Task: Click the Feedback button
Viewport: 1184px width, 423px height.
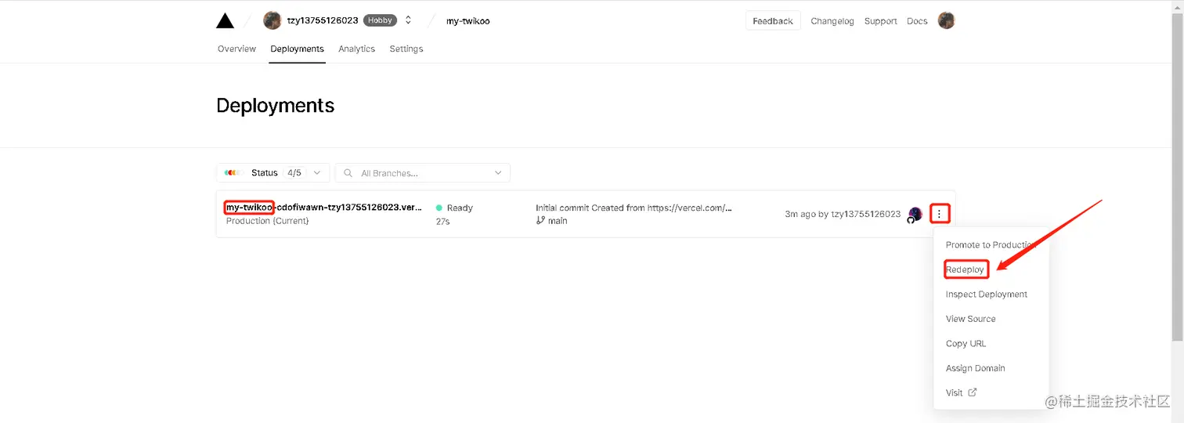Action: pyautogui.click(x=773, y=21)
